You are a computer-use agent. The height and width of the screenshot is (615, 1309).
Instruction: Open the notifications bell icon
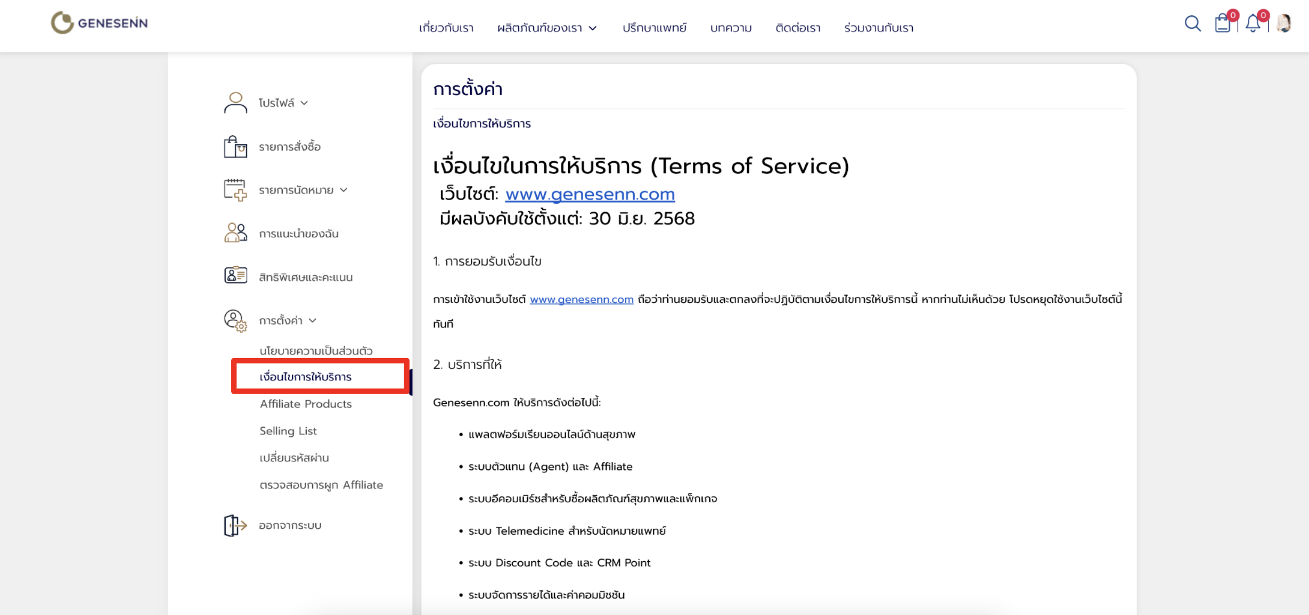click(x=1253, y=24)
